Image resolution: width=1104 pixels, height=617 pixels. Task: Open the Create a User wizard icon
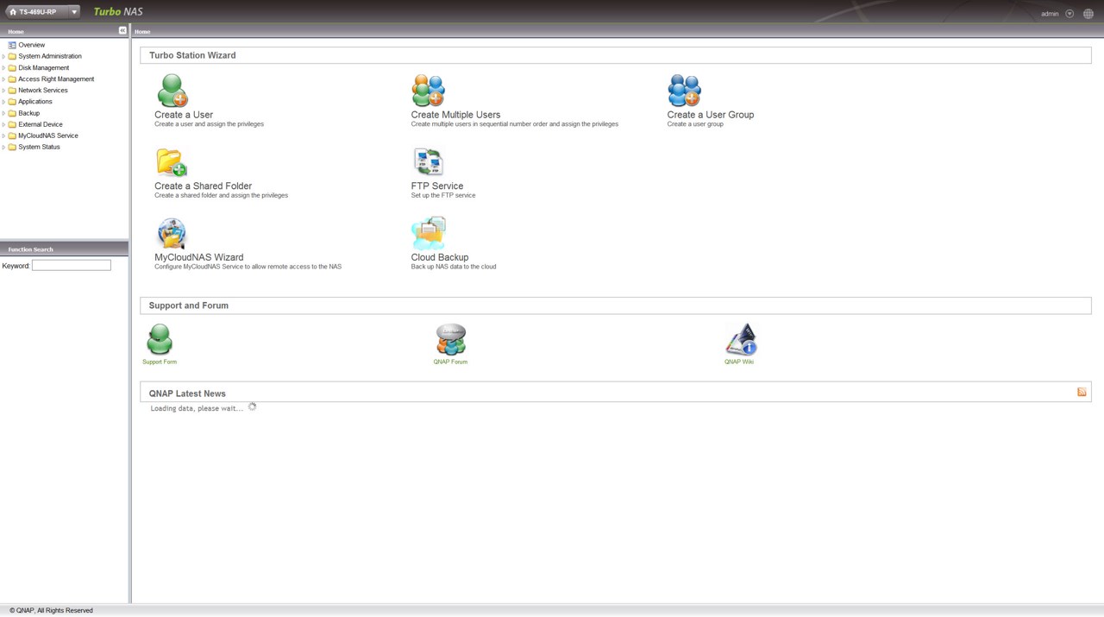click(172, 91)
